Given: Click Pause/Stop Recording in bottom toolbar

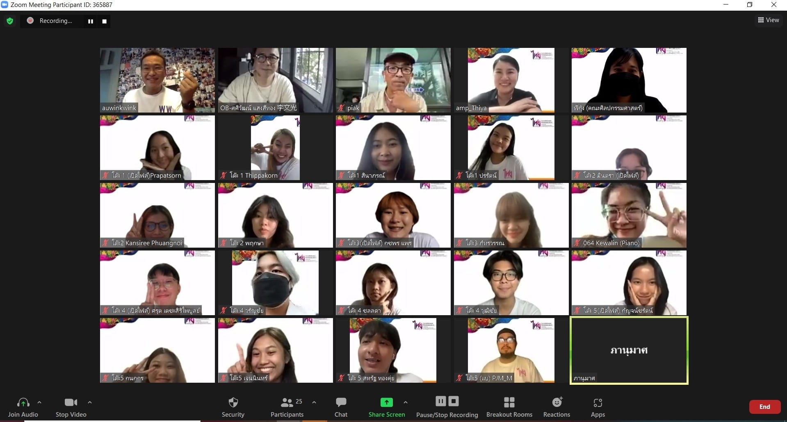Looking at the screenshot, I should 447,407.
